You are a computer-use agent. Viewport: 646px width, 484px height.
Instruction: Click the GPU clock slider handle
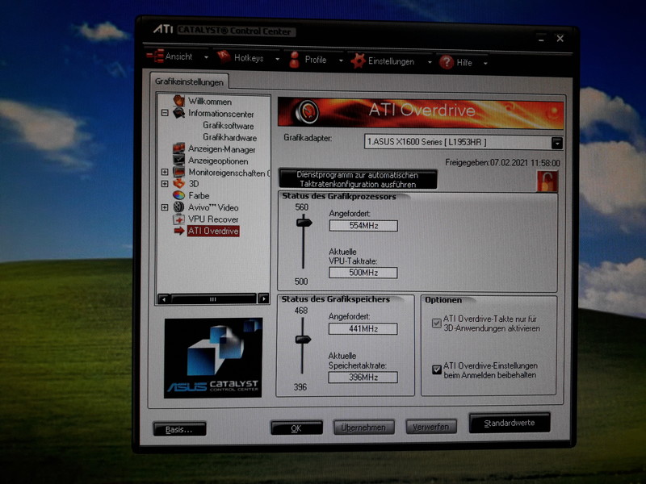pyautogui.click(x=304, y=223)
